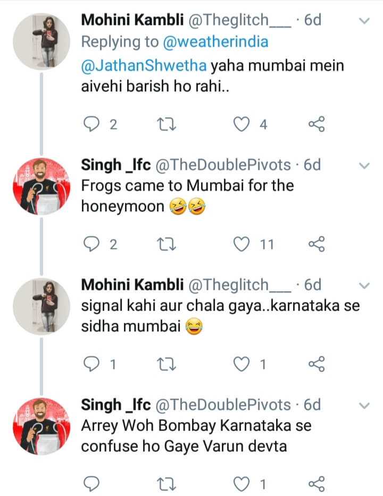Like the Frogs honeymoon tweet with 11 likes

(242, 244)
